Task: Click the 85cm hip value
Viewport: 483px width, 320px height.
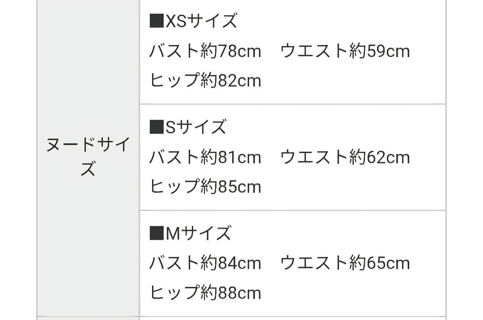Action: click(x=239, y=187)
